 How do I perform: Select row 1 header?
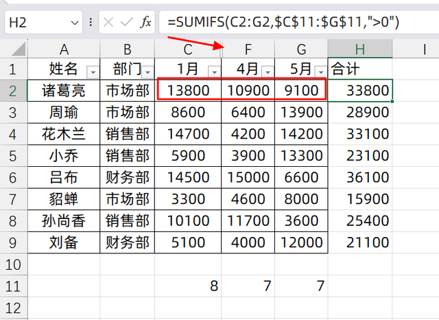(14, 69)
